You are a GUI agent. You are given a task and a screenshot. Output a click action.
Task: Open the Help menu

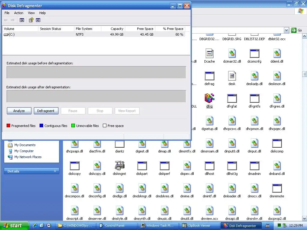(42, 13)
